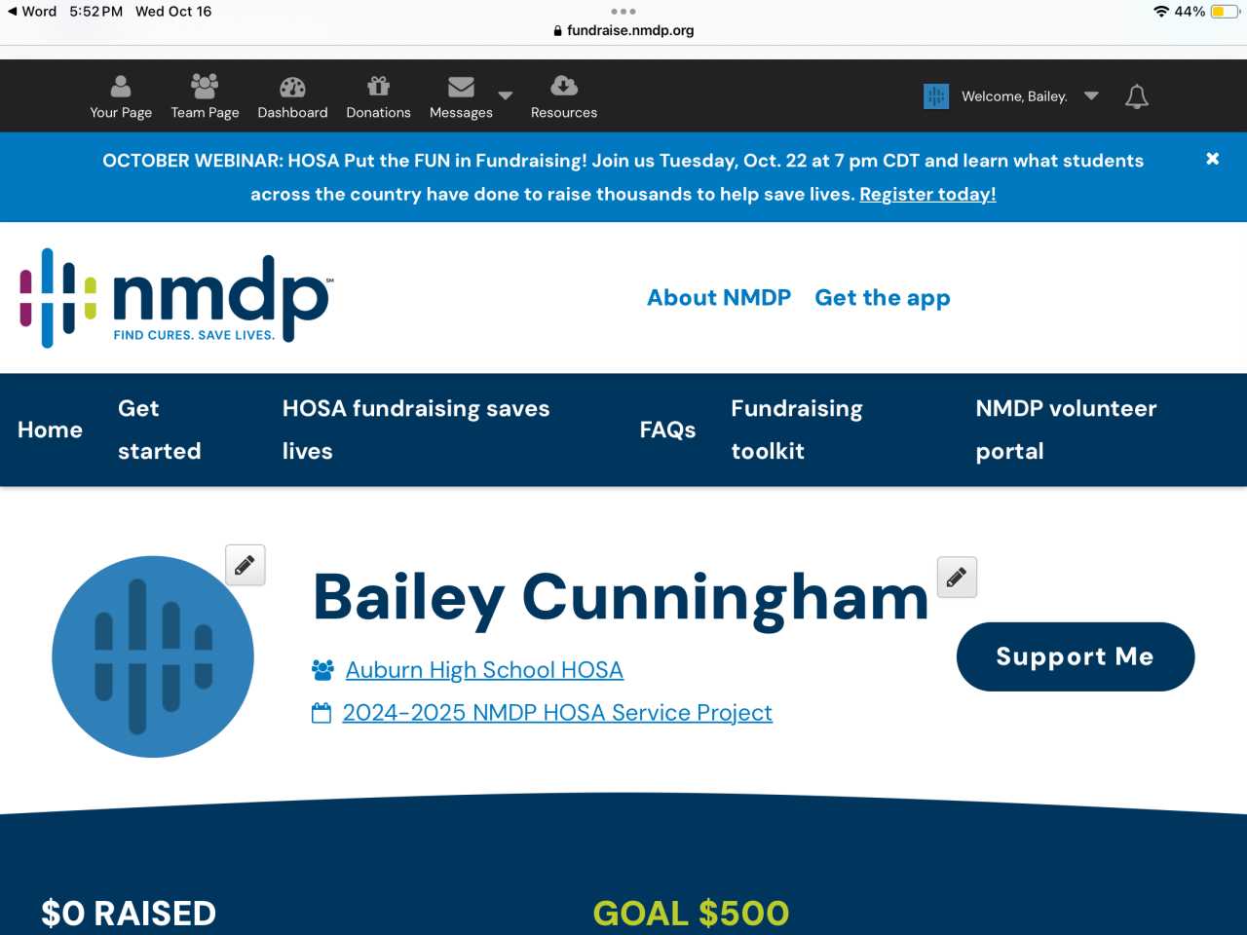Tap the multitasking three-dots handle
The height and width of the screenshot is (935, 1247).
(623, 12)
